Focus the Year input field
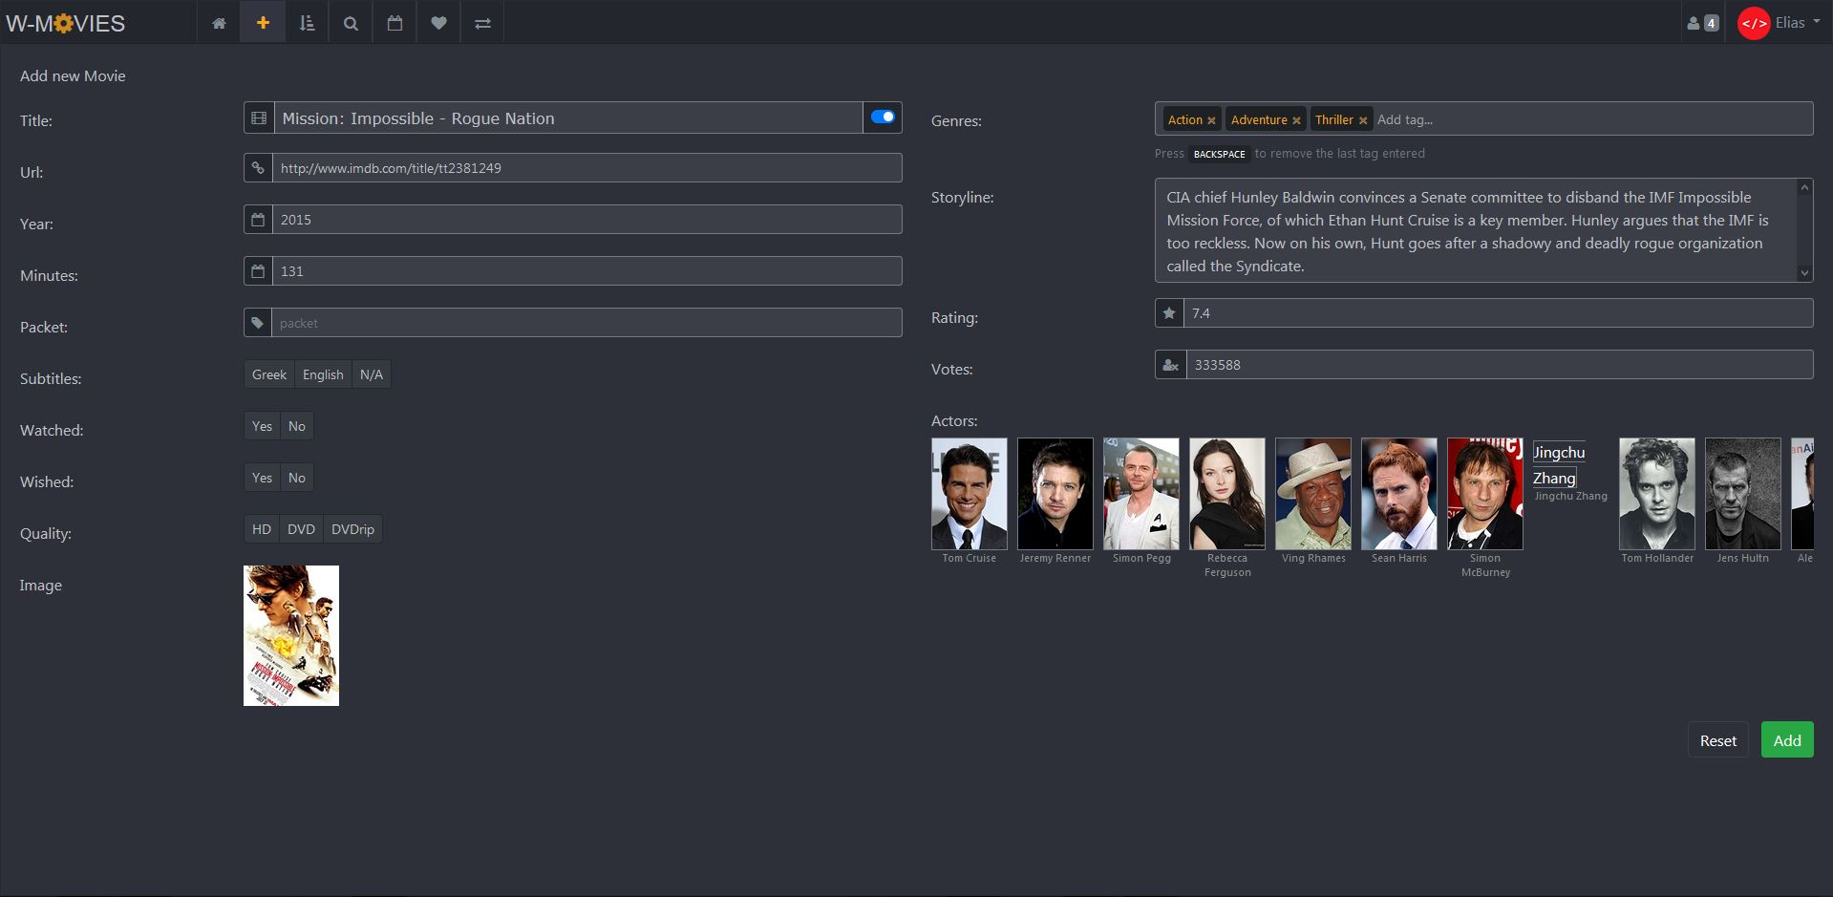Screen dimensions: 1833x897 coord(587,220)
